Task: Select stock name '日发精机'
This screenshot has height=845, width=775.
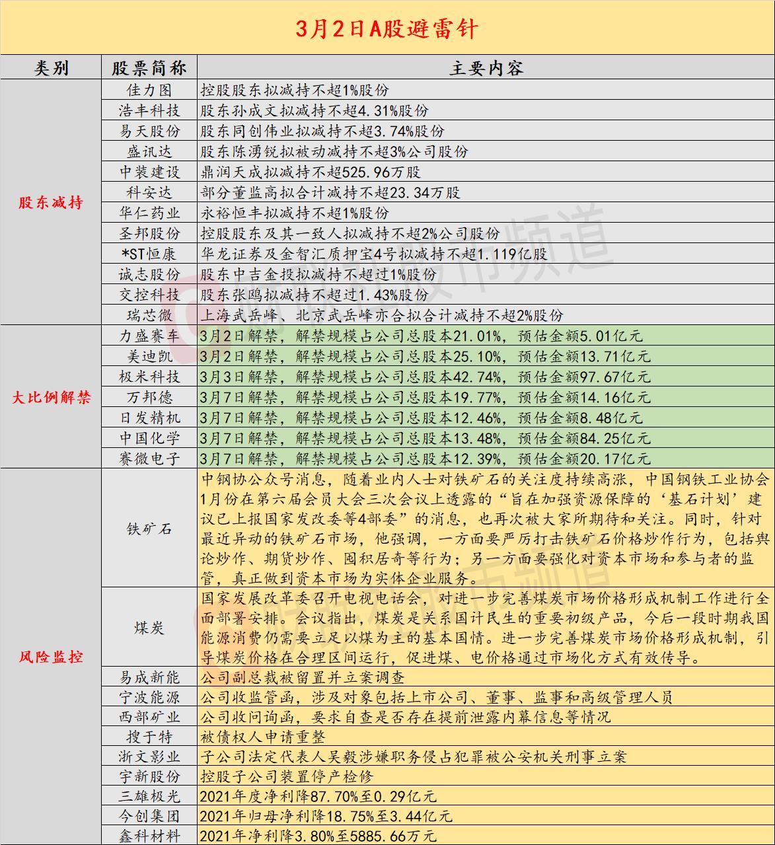Action: (x=149, y=418)
